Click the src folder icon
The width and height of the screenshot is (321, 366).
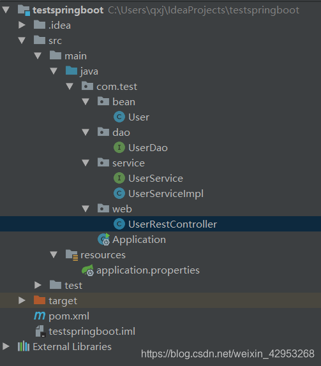(x=40, y=40)
